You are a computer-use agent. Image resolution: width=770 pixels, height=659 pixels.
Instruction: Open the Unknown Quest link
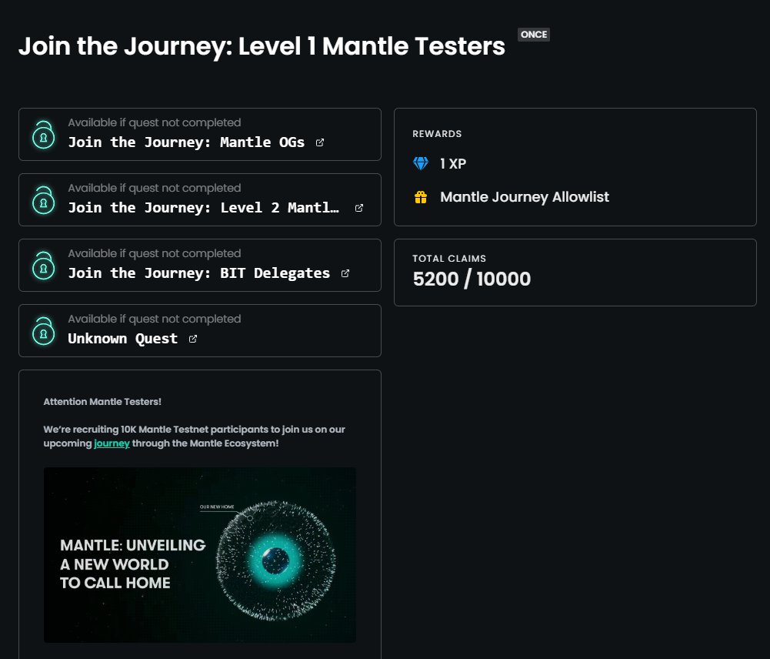[123, 339]
